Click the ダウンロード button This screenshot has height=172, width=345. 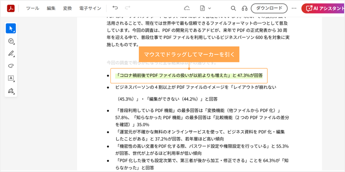(269, 8)
